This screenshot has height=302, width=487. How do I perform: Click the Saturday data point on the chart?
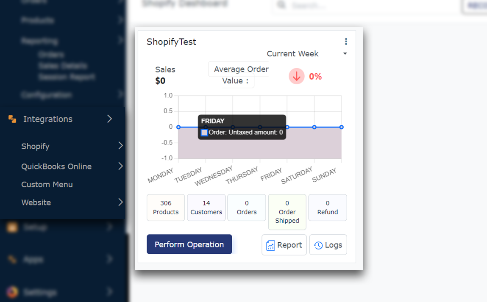point(314,127)
